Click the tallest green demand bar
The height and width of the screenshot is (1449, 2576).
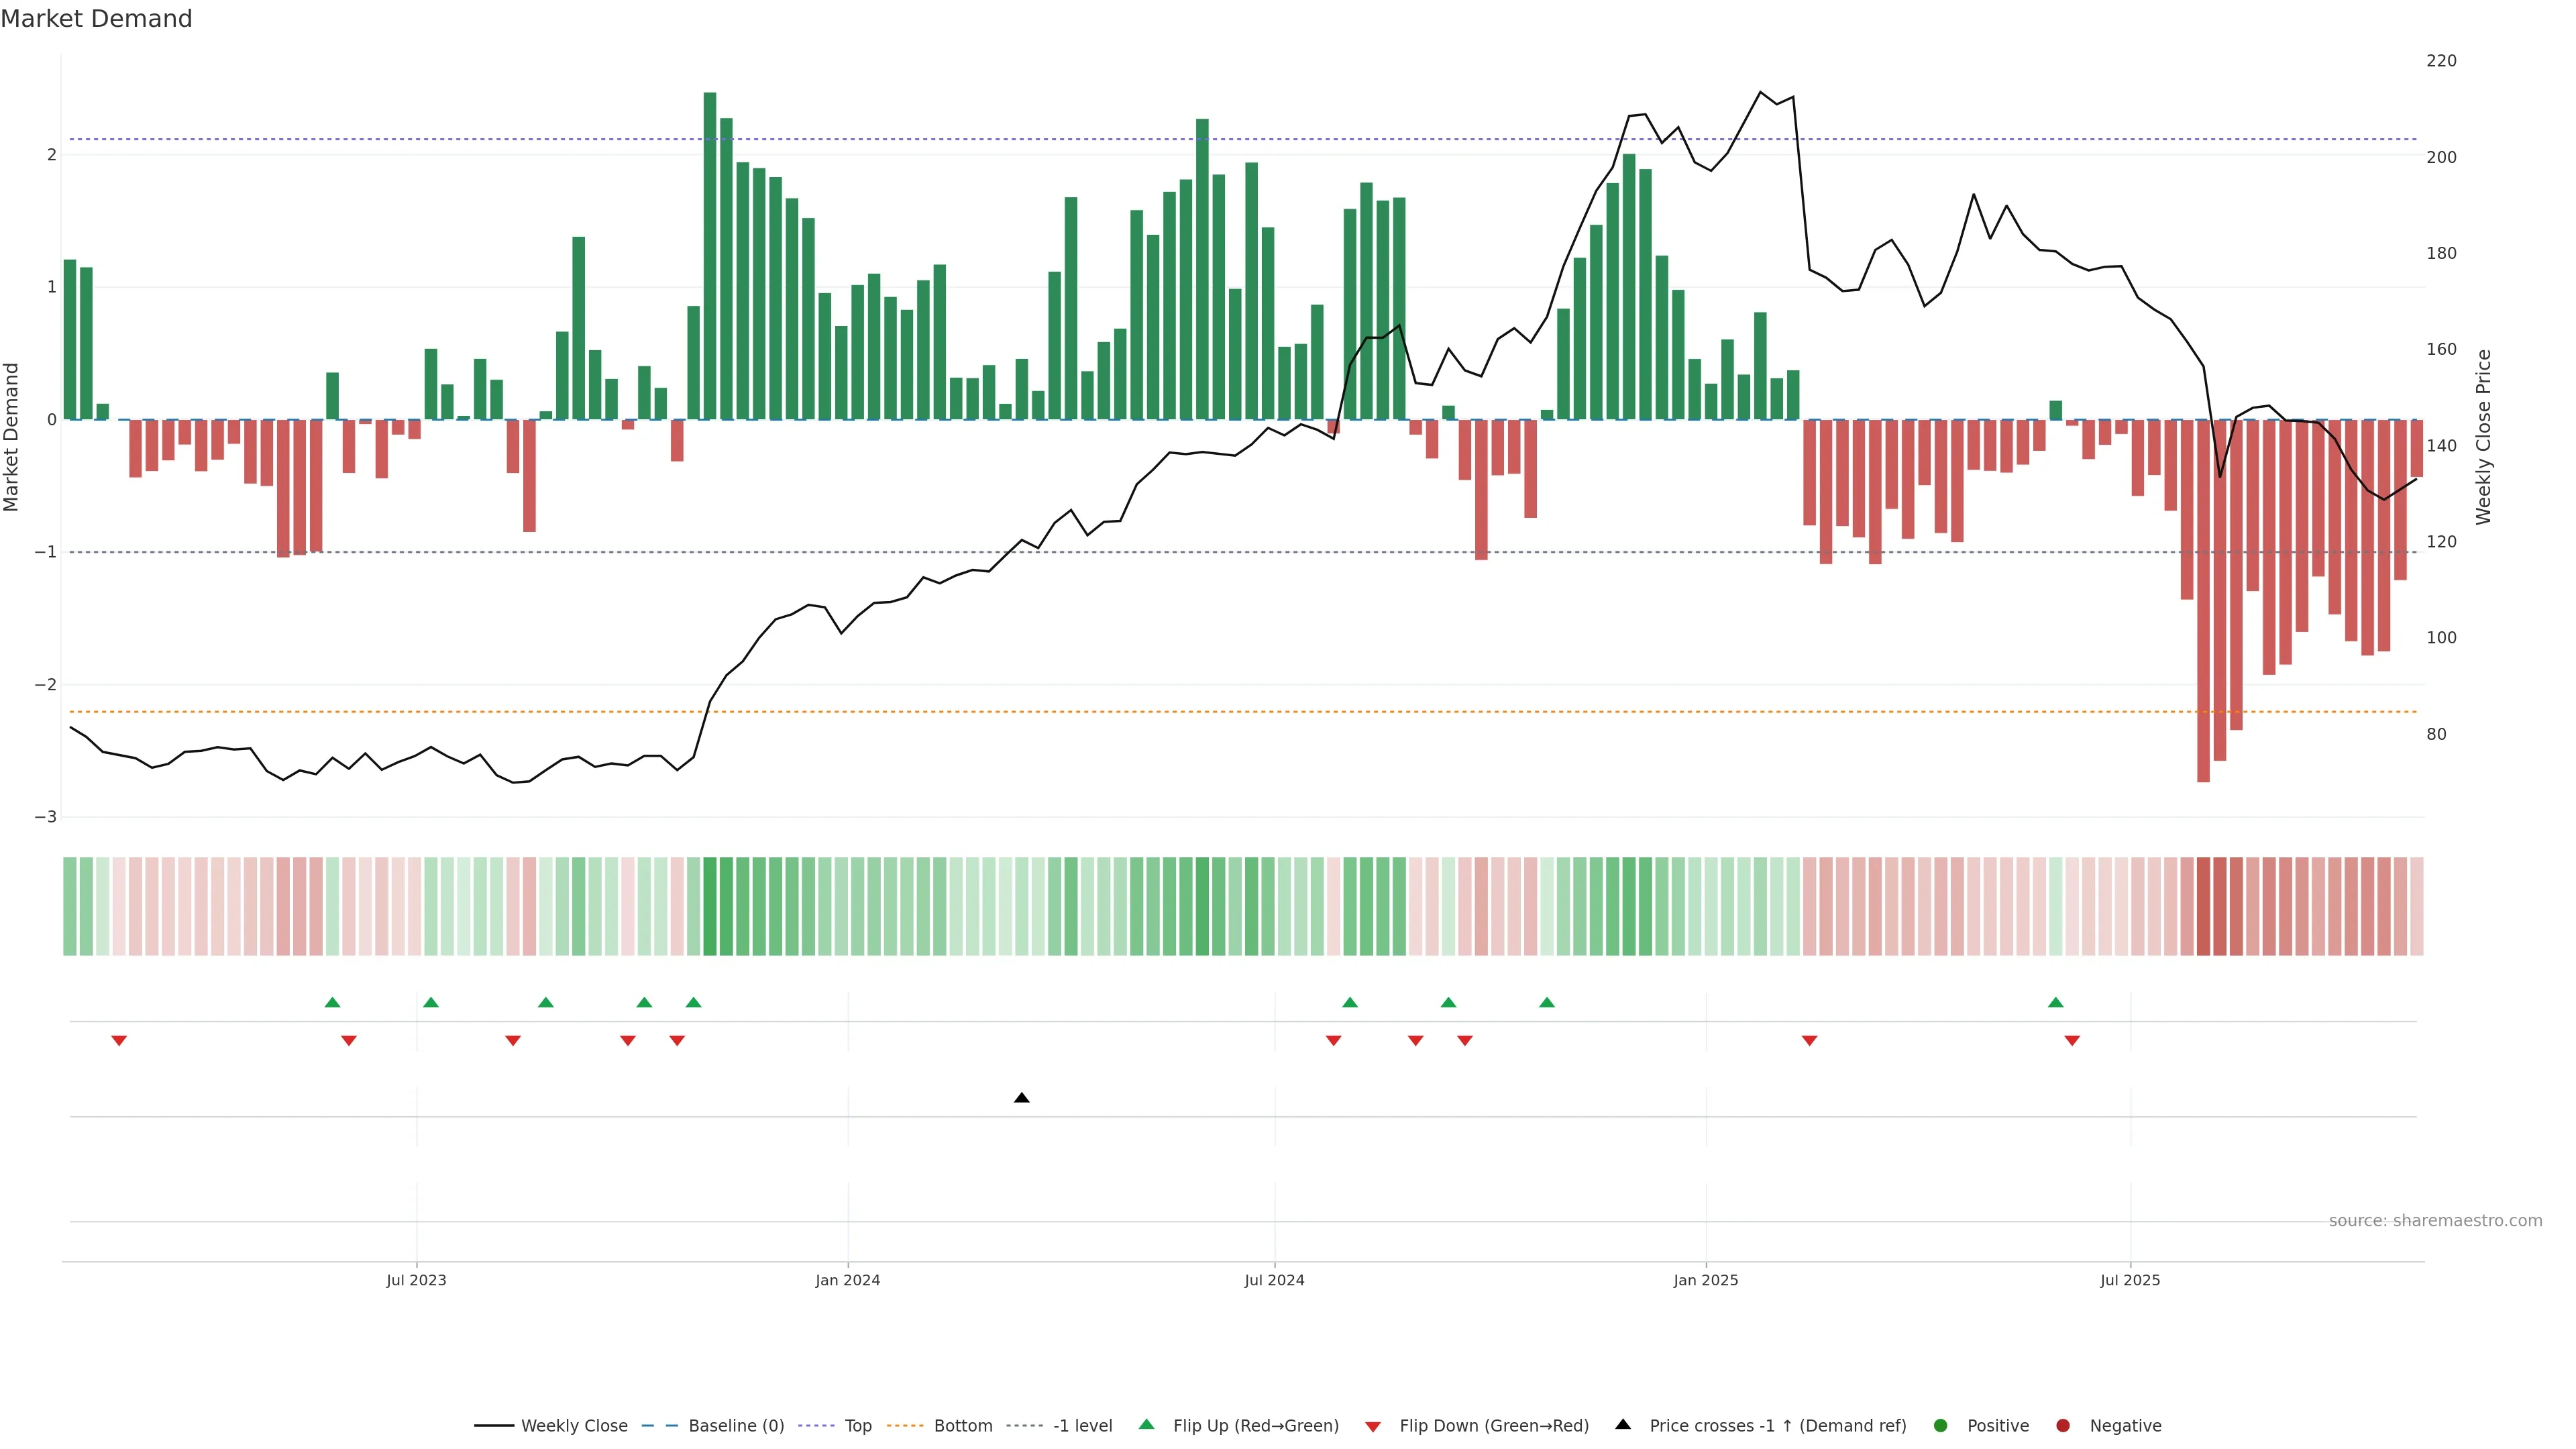click(x=710, y=255)
